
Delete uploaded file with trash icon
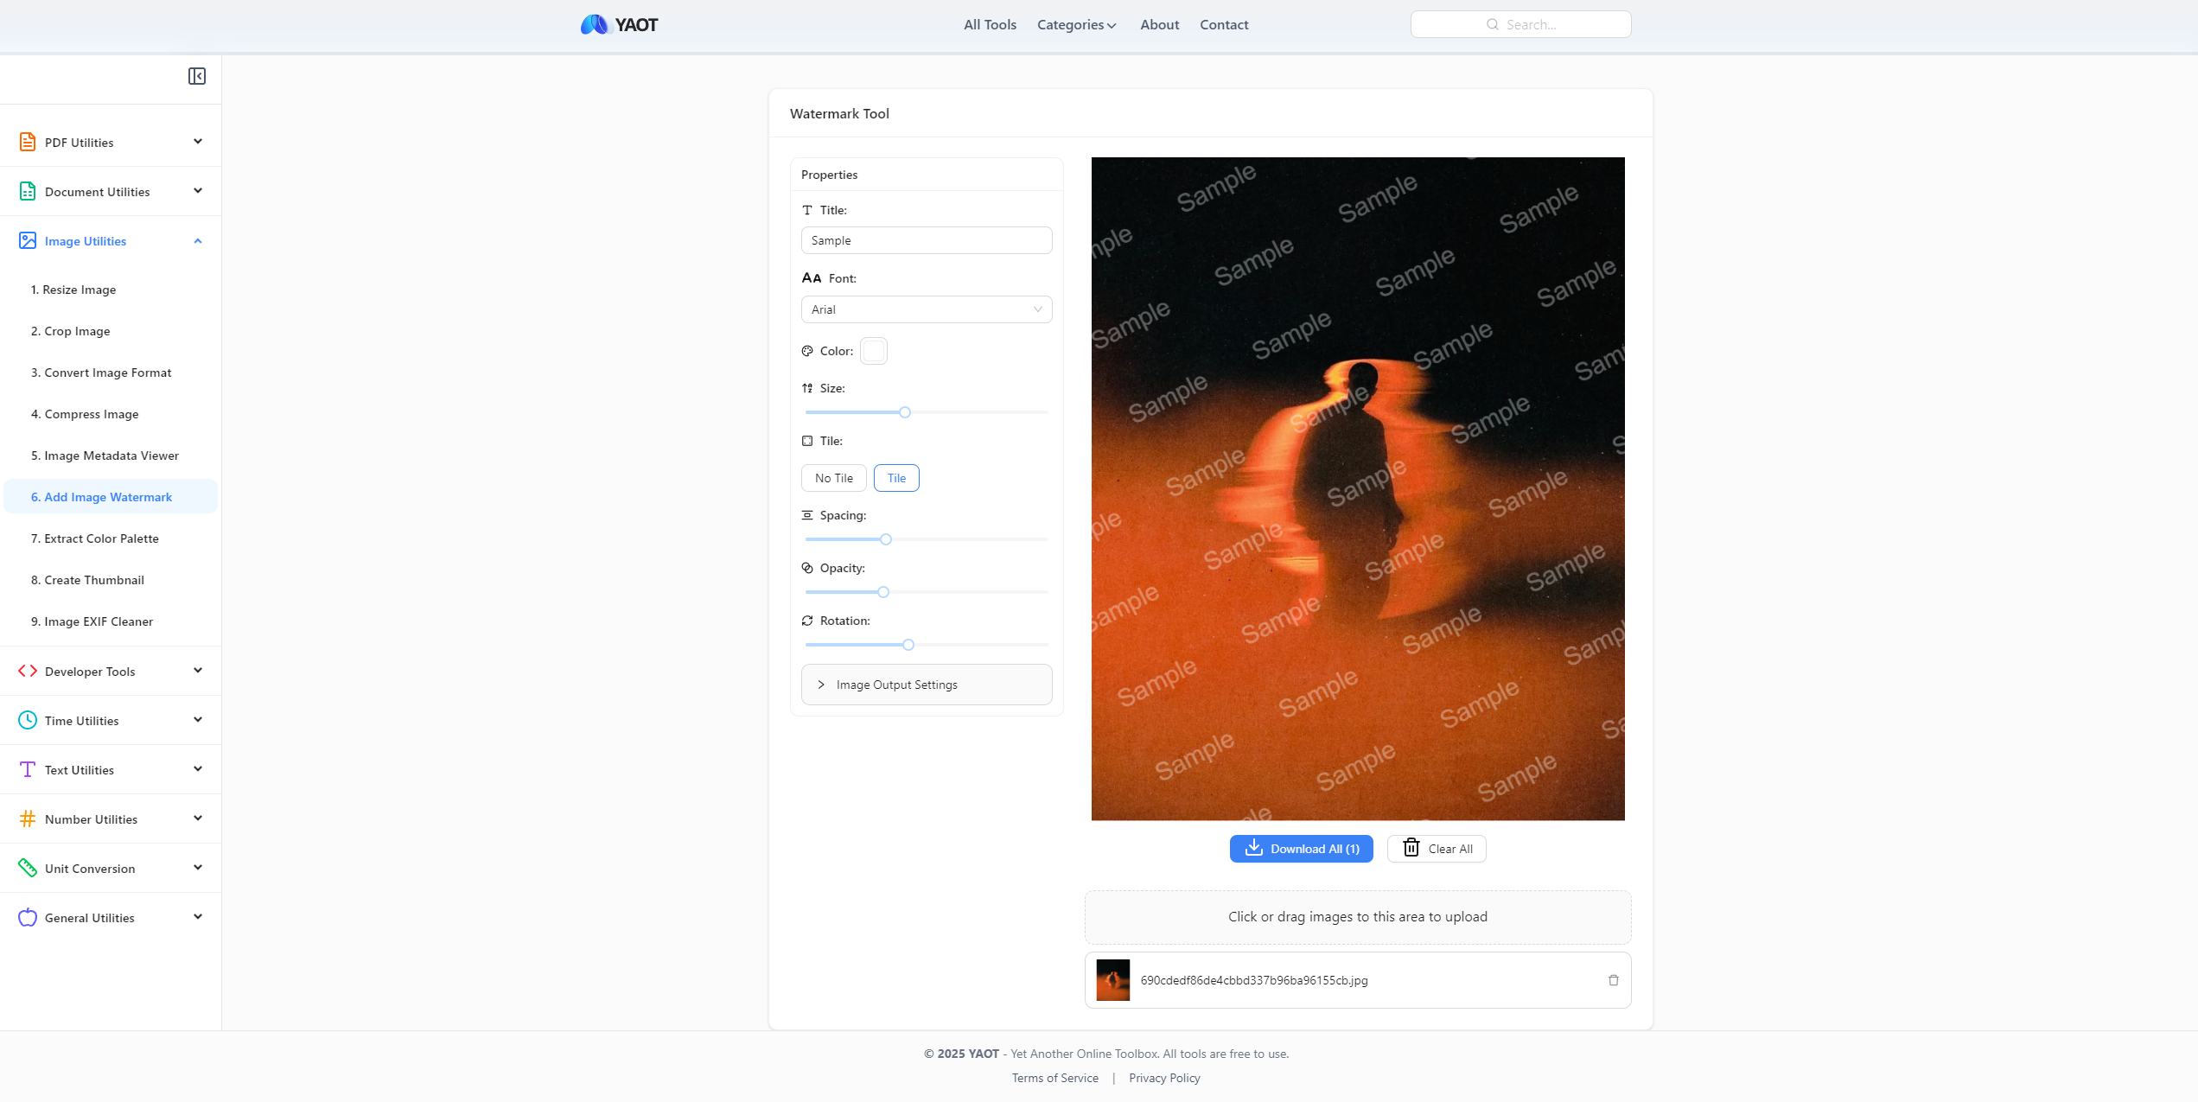click(x=1613, y=980)
